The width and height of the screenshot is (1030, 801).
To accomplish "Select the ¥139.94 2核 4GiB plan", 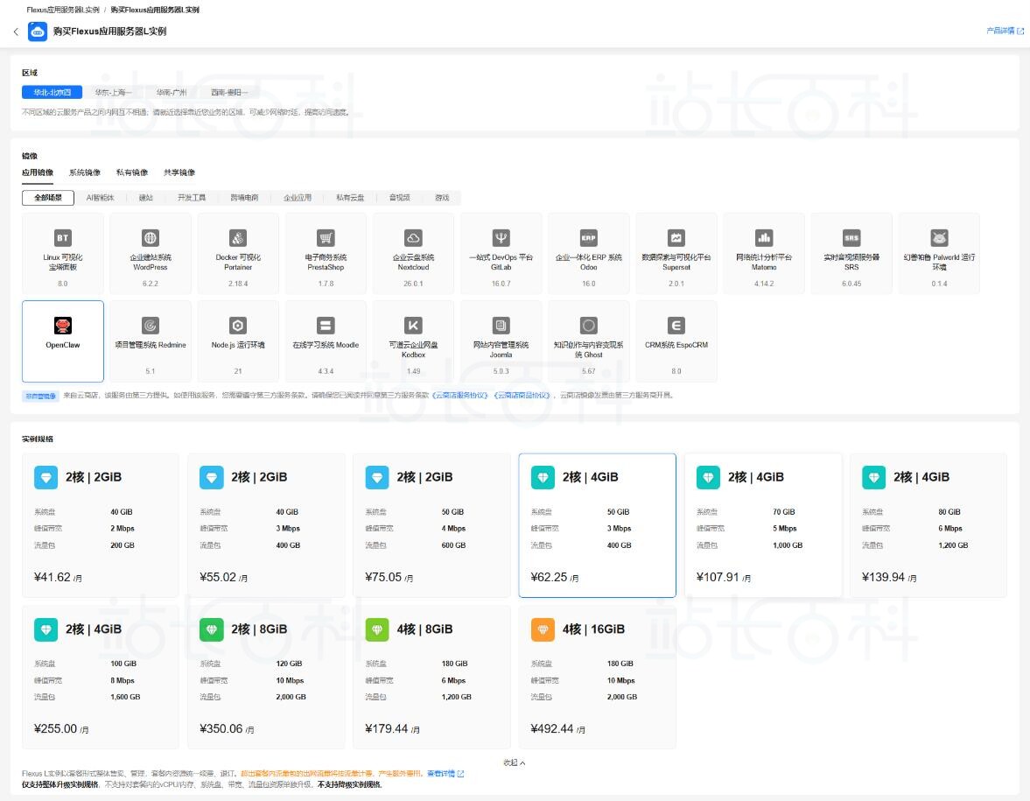I will [928, 525].
